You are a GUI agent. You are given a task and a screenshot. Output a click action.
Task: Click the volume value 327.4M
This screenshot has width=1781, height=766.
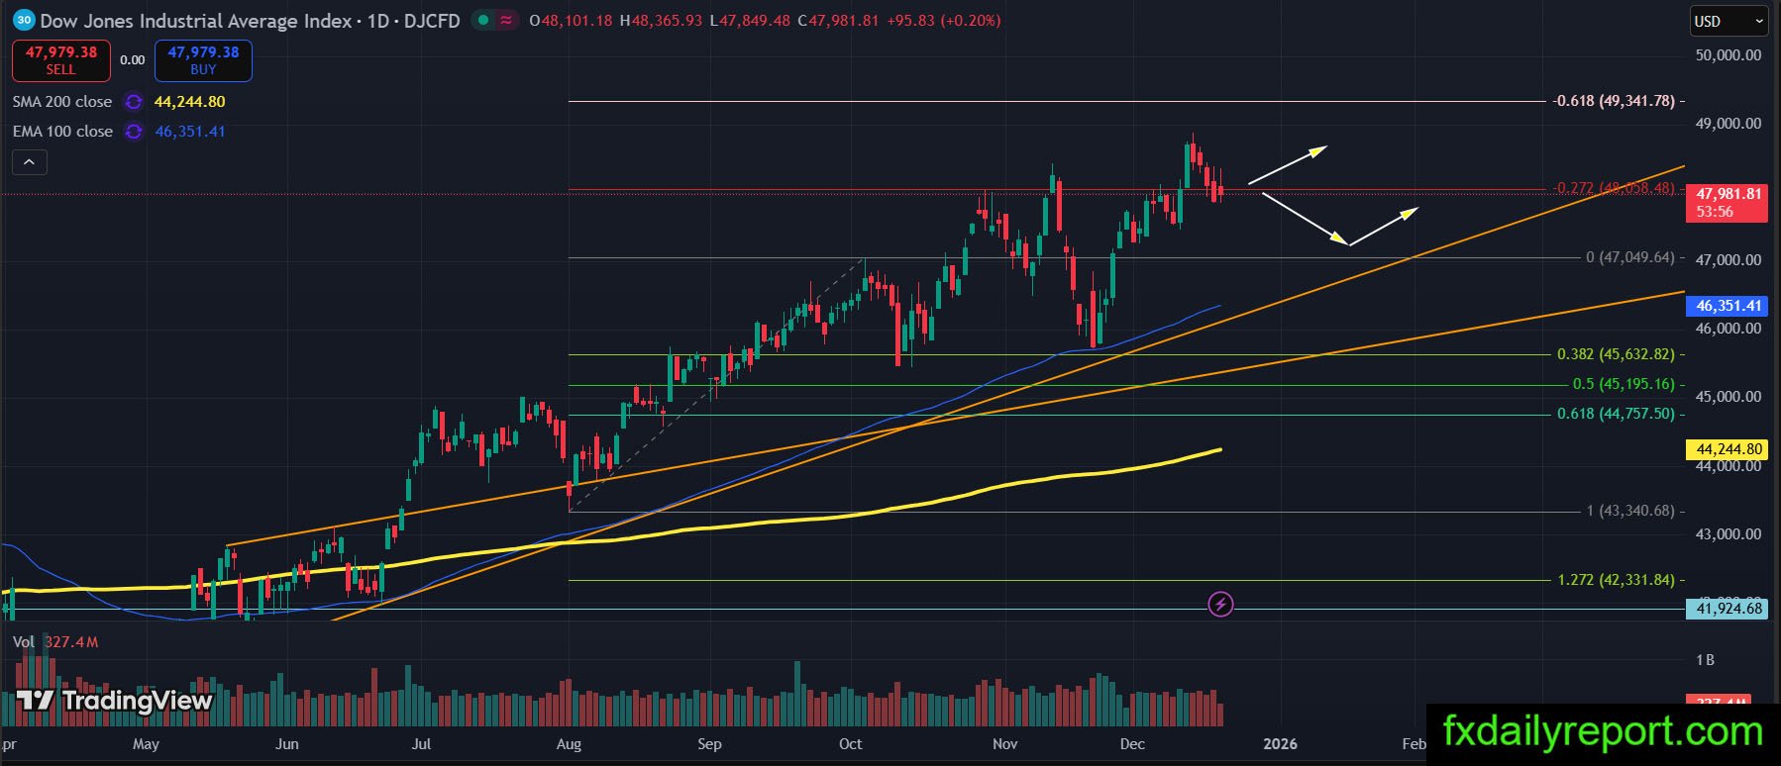72,642
